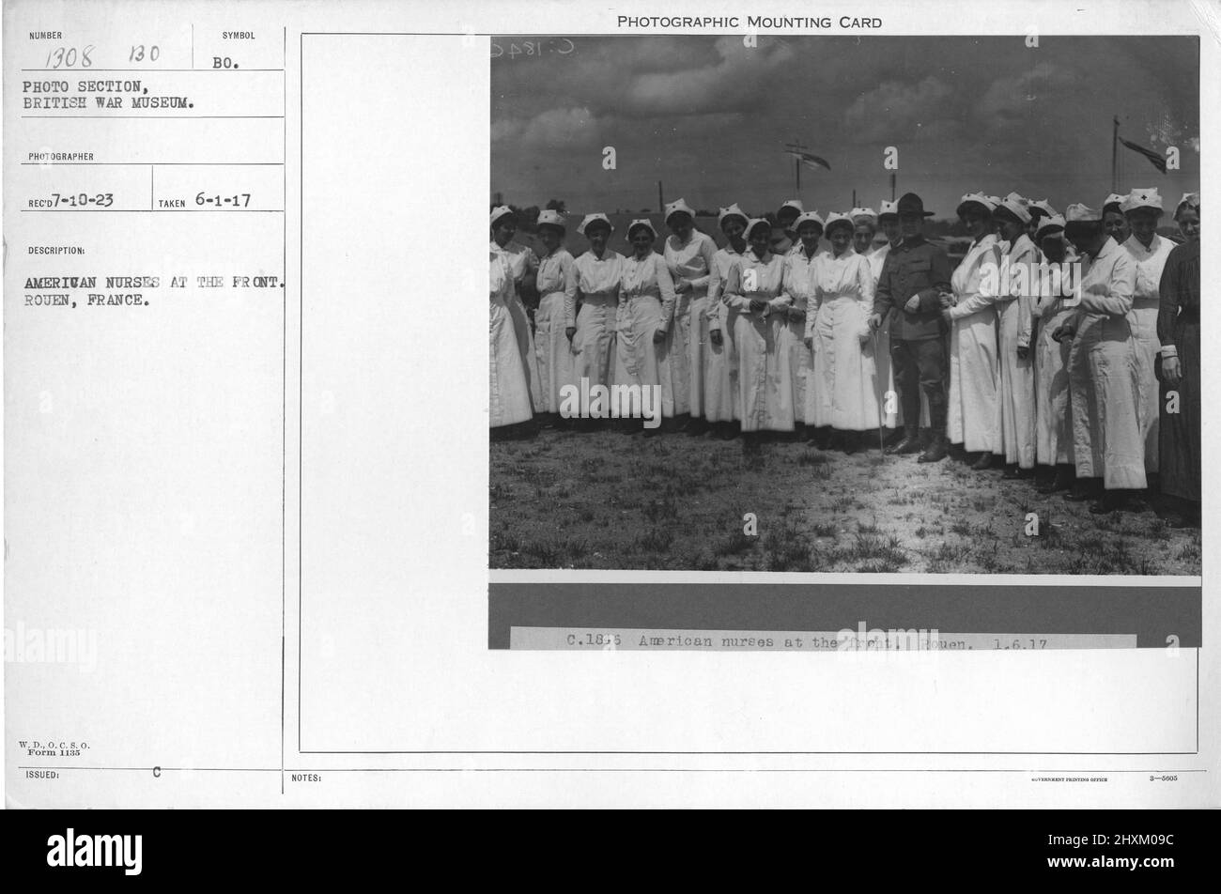Click the 'Photographic Mounting Card' heading
The width and height of the screenshot is (1221, 894).
point(749,23)
